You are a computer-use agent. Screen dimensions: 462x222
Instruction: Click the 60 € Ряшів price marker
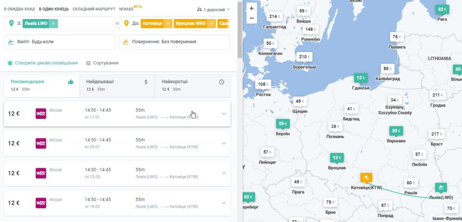click(x=411, y=183)
